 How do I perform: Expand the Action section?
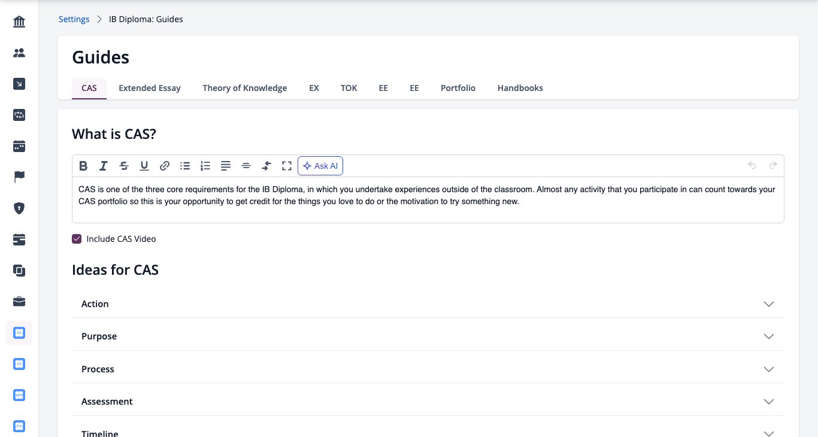click(428, 304)
